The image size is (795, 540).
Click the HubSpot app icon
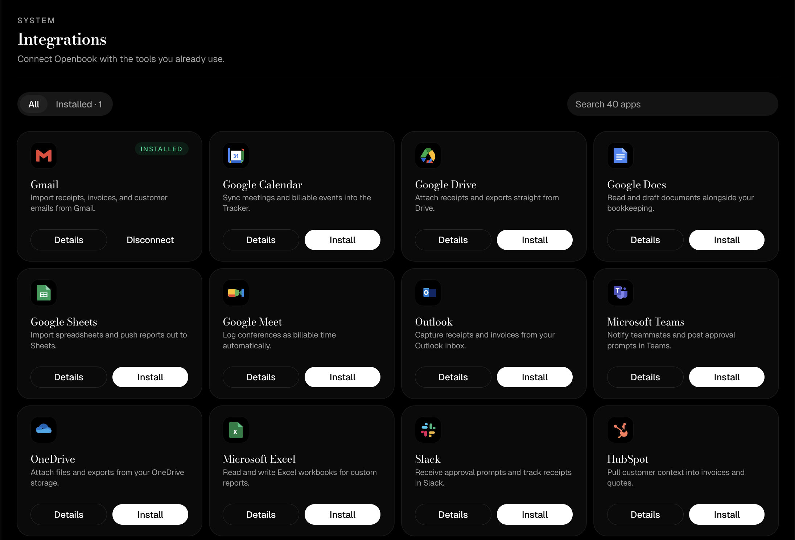pos(620,430)
